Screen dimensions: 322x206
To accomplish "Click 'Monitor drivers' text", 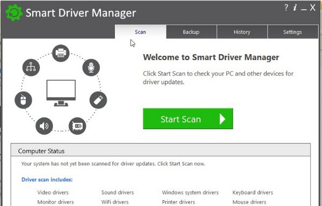I will [55, 202].
